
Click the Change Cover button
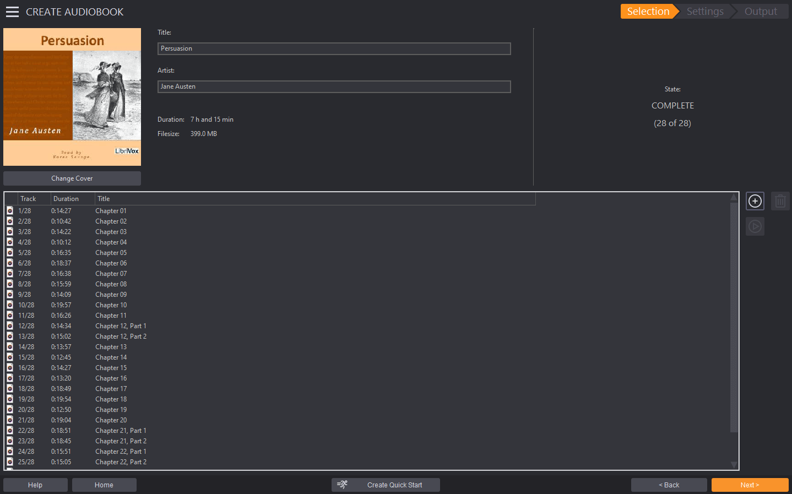click(x=72, y=178)
